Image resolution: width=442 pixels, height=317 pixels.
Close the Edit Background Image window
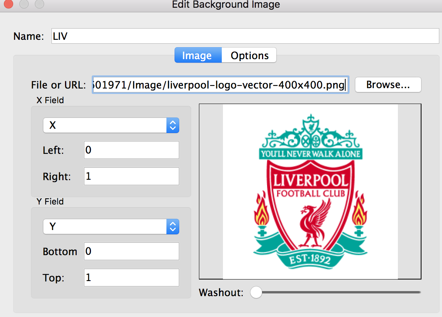(8, 4)
